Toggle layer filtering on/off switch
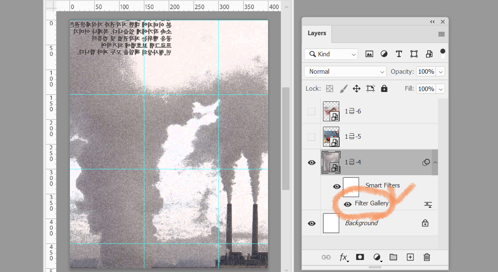The height and width of the screenshot is (272, 498). (x=443, y=53)
